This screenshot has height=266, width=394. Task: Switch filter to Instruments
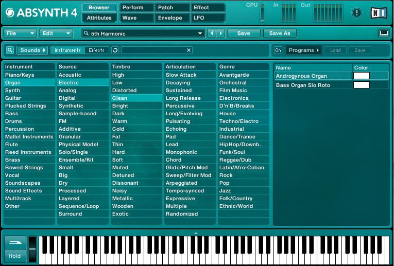point(67,50)
